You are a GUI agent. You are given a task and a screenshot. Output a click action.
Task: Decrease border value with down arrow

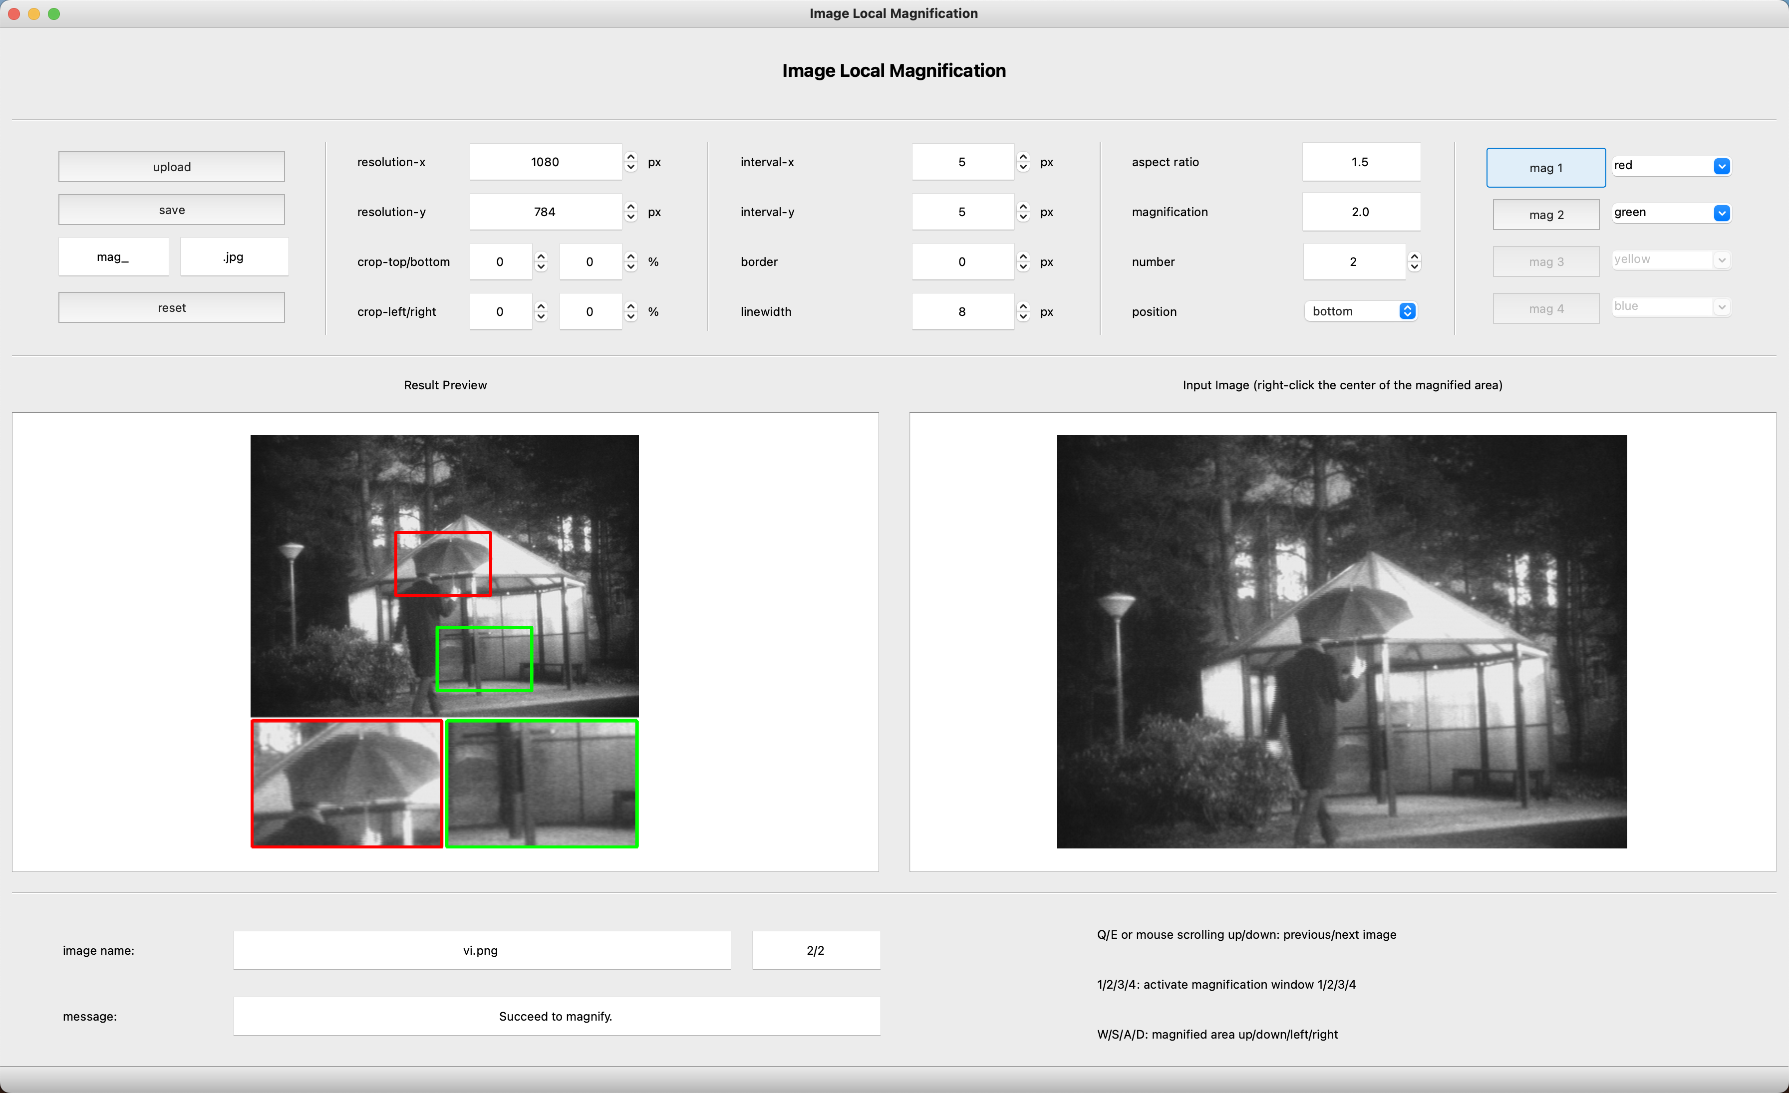[1023, 267]
